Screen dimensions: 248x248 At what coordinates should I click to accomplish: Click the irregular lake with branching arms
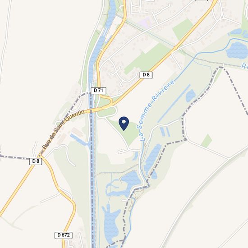tap(124, 184)
